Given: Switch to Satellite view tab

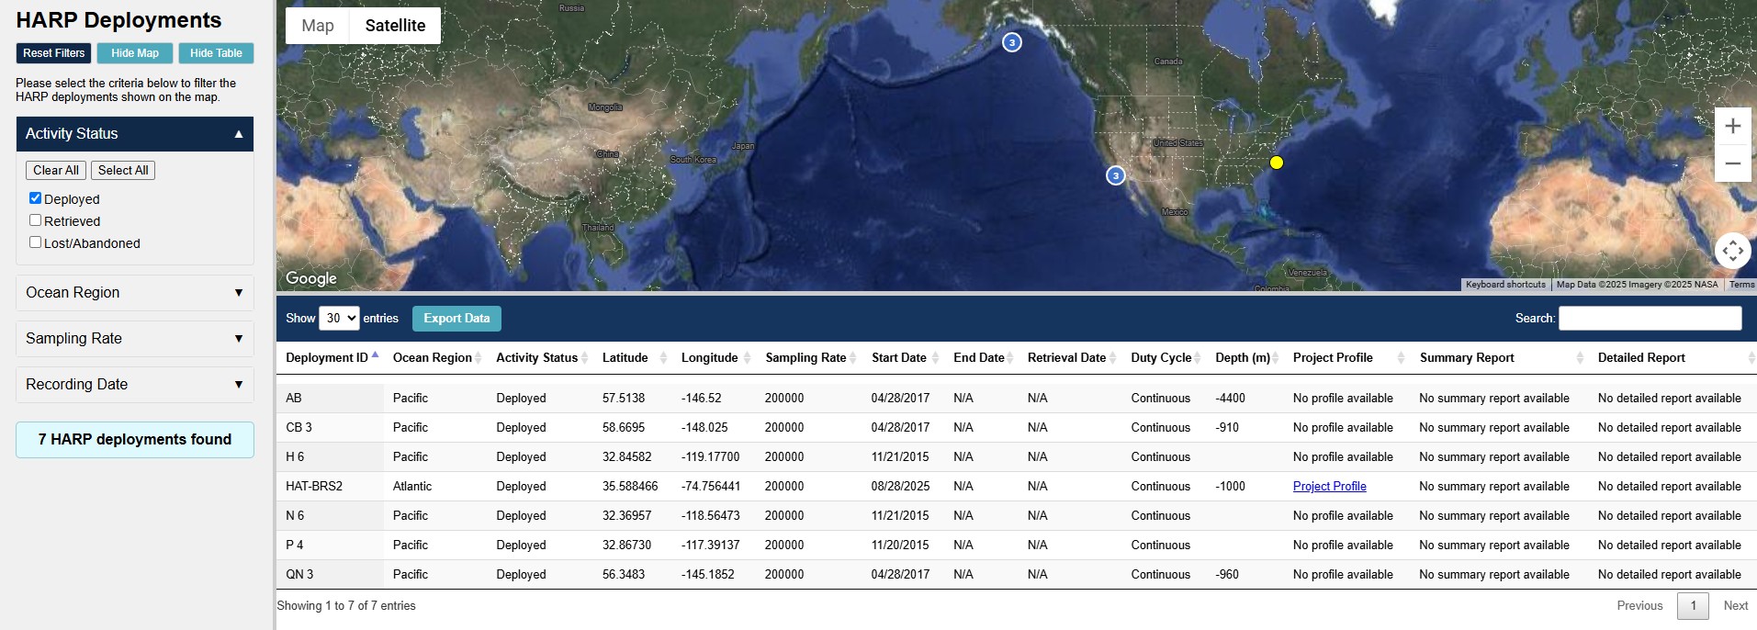Looking at the screenshot, I should tap(395, 26).
